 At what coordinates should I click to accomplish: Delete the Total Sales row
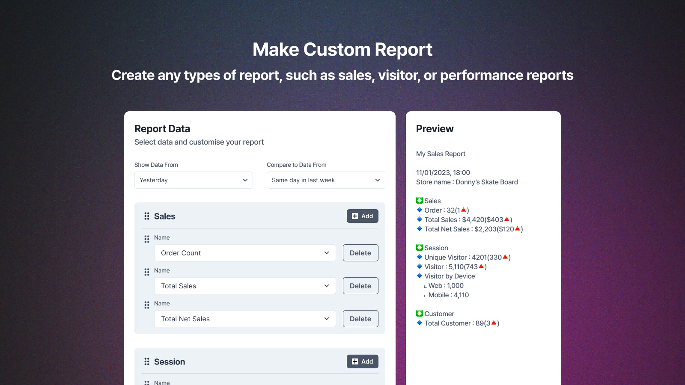tap(360, 286)
